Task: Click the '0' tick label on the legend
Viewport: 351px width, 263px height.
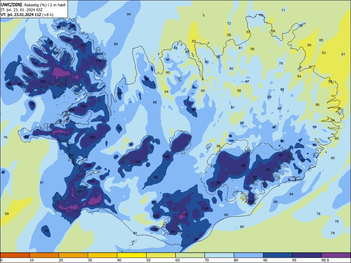Action: coord(1,260)
